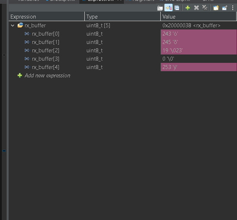Click the uint8_t type of rx_buffer[1]
The height and width of the screenshot is (220, 237).
click(x=94, y=42)
